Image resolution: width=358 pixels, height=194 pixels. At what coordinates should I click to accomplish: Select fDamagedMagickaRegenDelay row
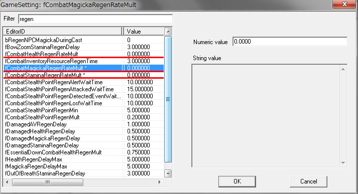pos(83,138)
